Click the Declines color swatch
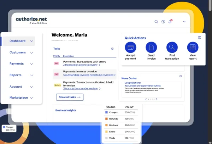Screen dimensions: 212x144 [x=107, y=125]
